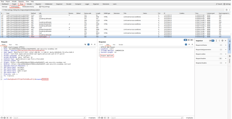The width and height of the screenshot is (232, 119).
Task: Open Response pane options menu icon
Action: coord(192,45)
